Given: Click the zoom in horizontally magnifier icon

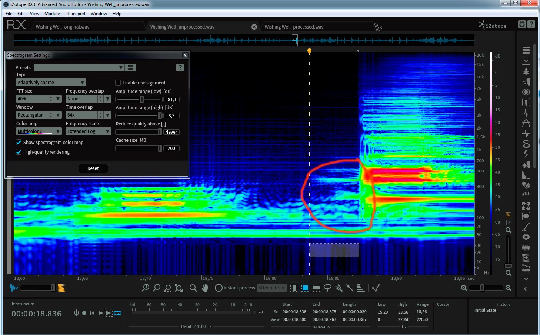Looking at the screenshot, I should click(x=508, y=288).
